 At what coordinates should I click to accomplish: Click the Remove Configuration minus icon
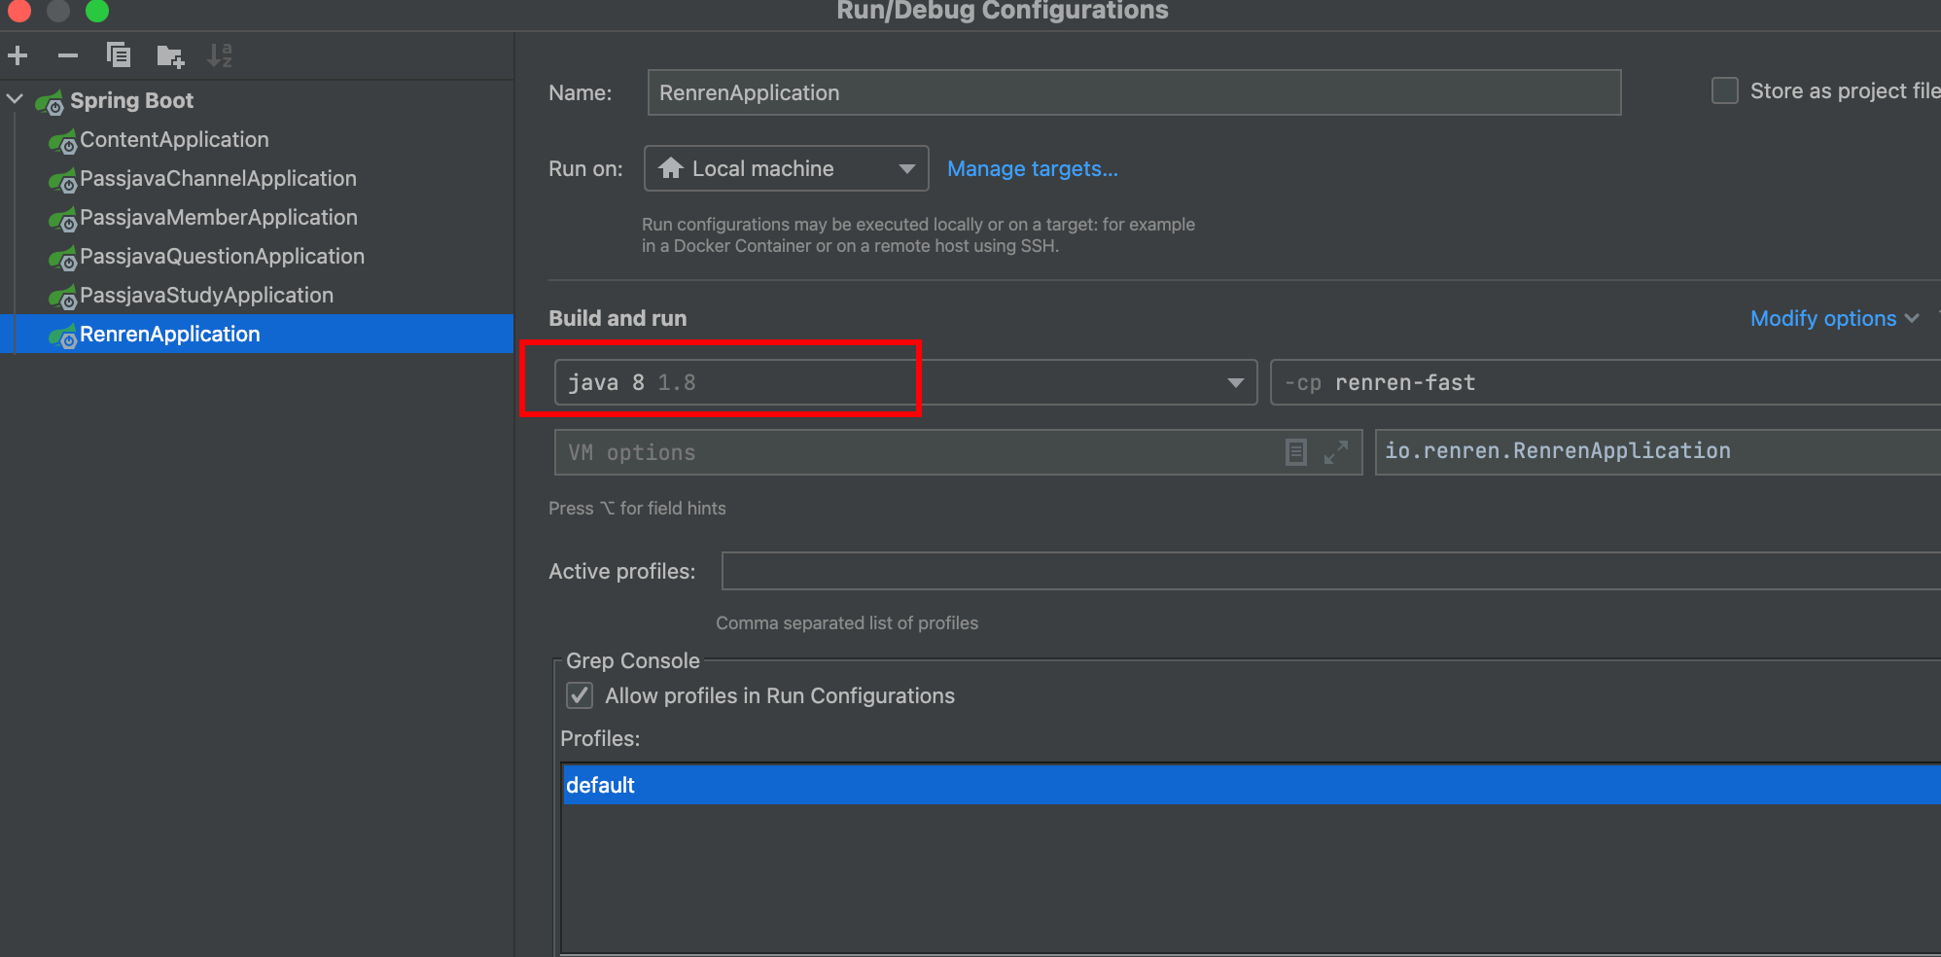click(x=67, y=55)
